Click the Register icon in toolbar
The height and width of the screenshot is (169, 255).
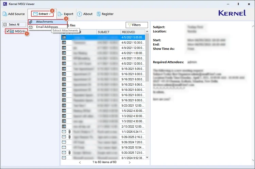click(x=99, y=14)
